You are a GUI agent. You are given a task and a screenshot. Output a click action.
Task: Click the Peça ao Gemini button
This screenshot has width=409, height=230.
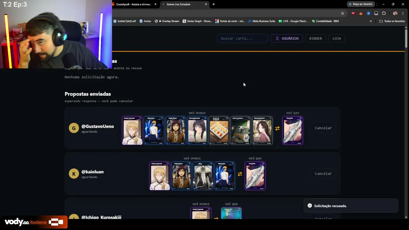360,4
